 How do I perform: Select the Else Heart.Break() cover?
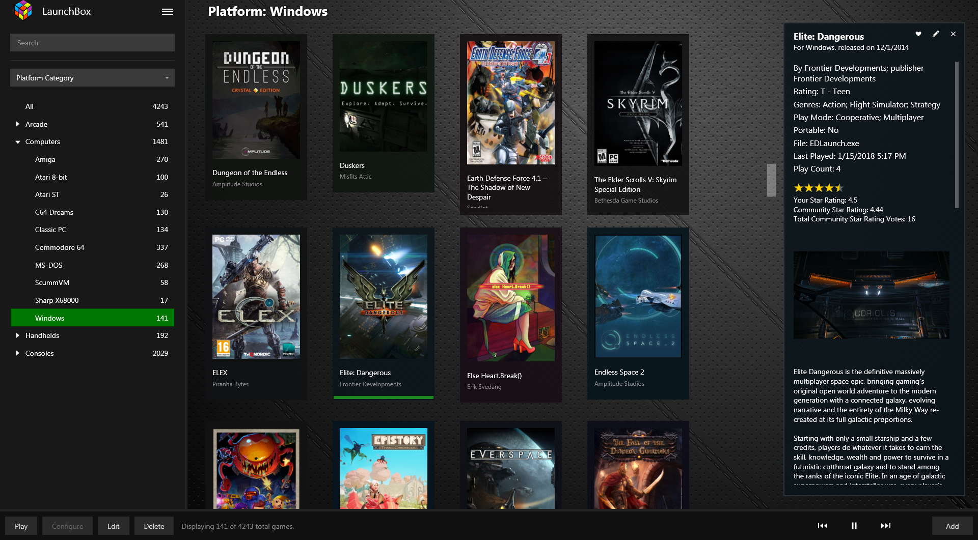click(511, 298)
